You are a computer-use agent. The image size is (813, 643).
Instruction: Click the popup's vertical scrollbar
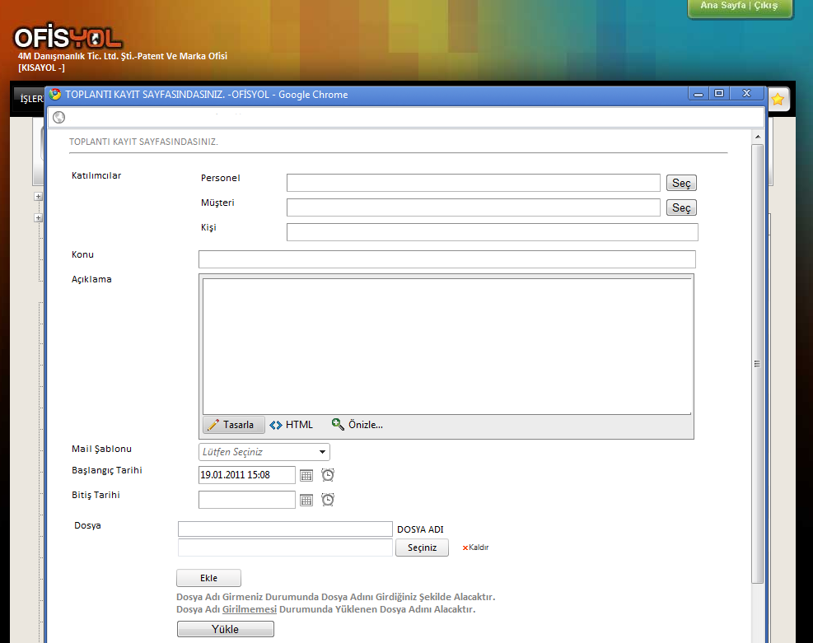click(758, 363)
